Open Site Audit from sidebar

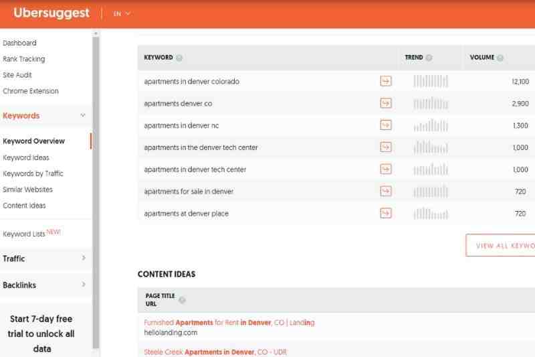pyautogui.click(x=17, y=75)
